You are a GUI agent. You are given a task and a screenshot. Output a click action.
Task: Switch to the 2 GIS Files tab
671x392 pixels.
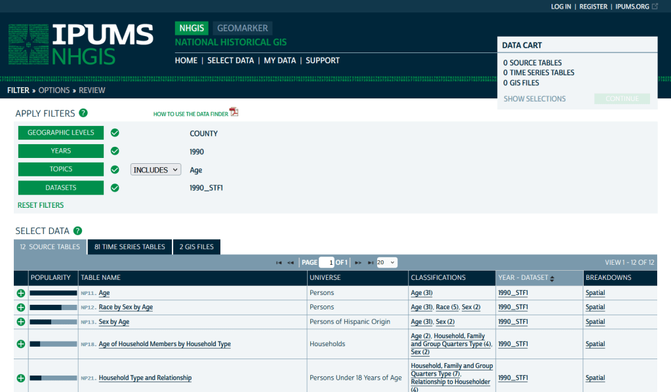point(197,247)
